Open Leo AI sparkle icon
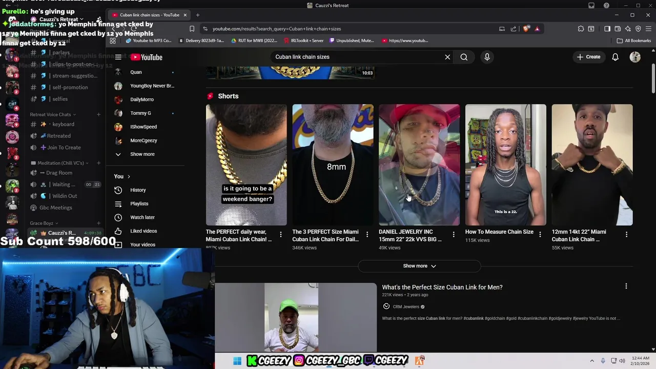656x369 pixels. click(628, 29)
